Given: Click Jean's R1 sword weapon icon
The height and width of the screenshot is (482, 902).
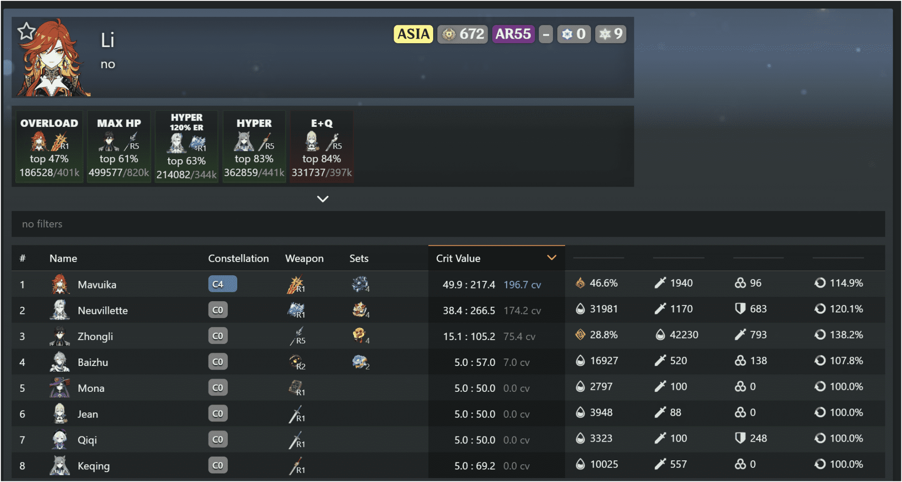Looking at the screenshot, I should point(296,414).
